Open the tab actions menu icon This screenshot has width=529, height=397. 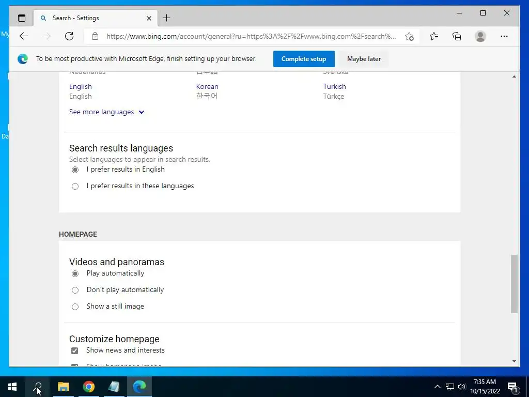22,18
